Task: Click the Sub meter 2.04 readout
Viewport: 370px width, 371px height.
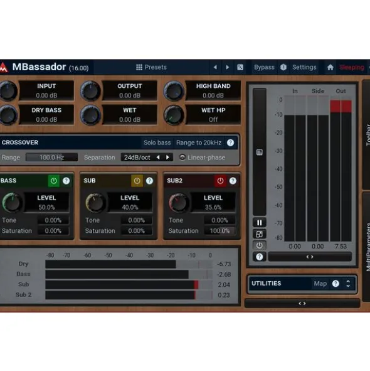Action: tap(224, 284)
